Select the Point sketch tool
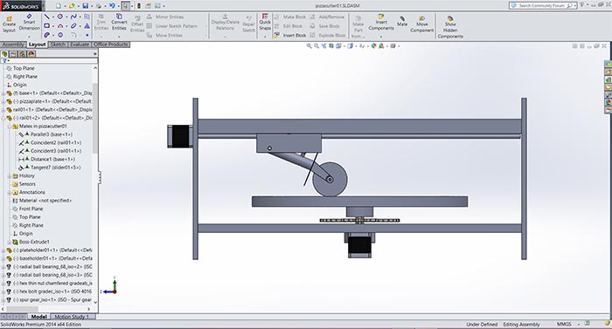 pyautogui.click(x=87, y=35)
